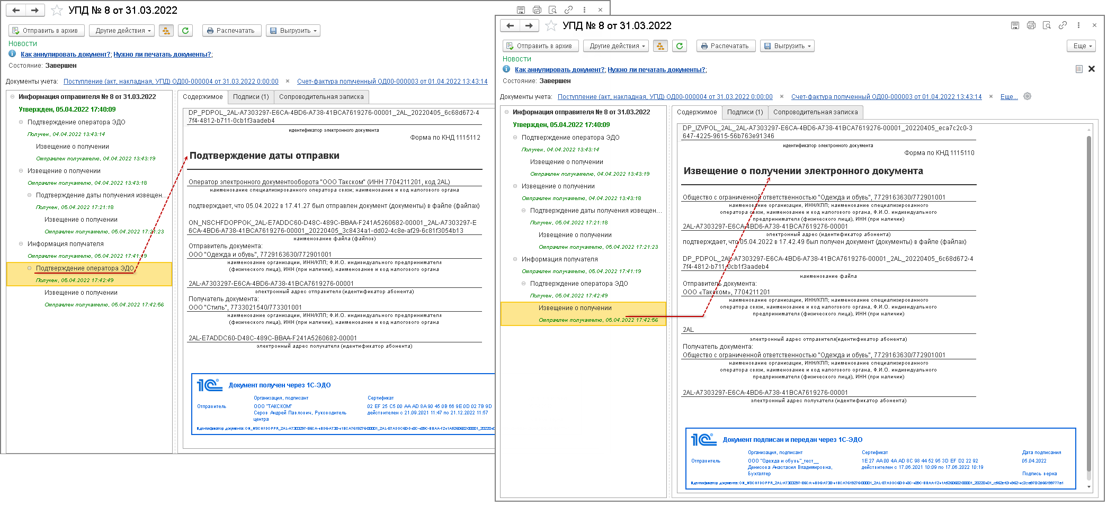Go back in front UPD window
Screen dimensions: 1107x507
tap(510, 25)
